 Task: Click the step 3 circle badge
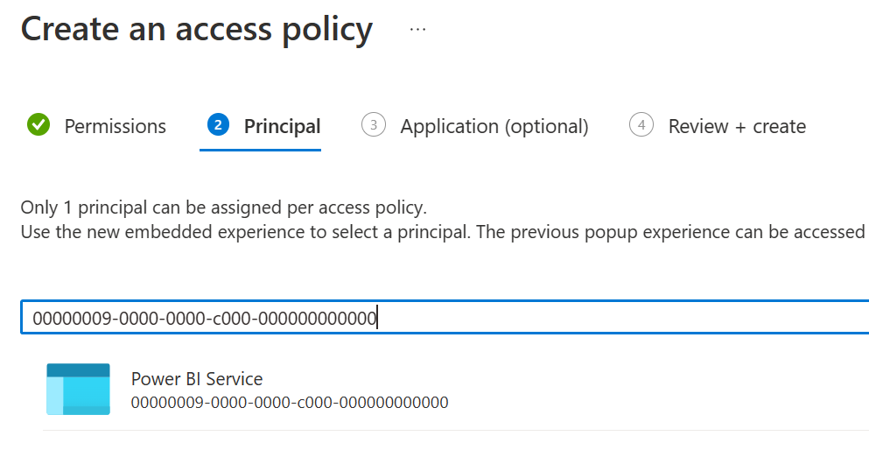(x=374, y=125)
